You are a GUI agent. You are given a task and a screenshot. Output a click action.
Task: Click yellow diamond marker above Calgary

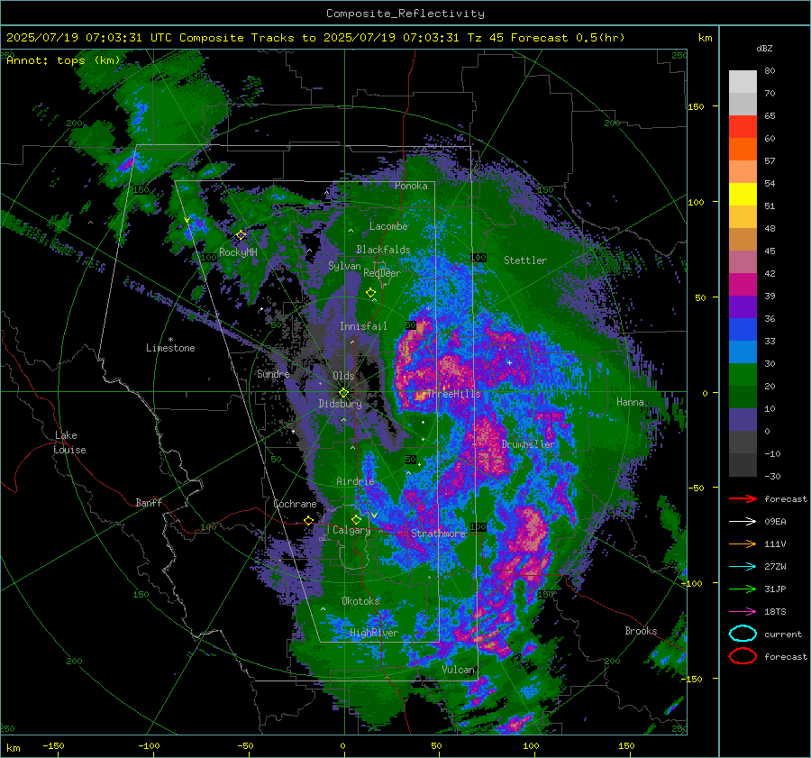pyautogui.click(x=356, y=519)
